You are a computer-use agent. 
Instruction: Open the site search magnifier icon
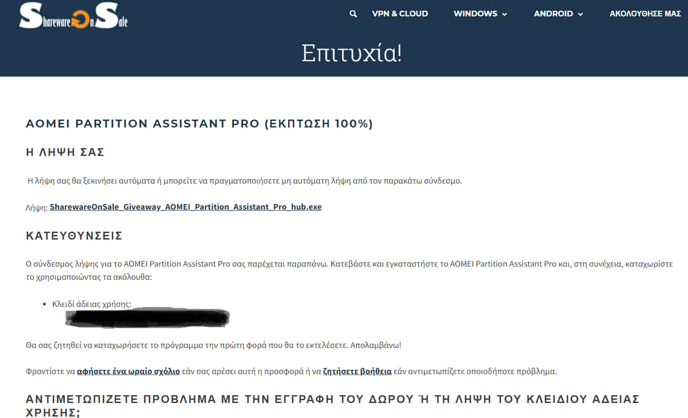(353, 14)
